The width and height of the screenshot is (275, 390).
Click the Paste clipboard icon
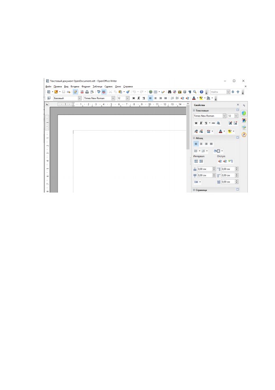click(120, 92)
